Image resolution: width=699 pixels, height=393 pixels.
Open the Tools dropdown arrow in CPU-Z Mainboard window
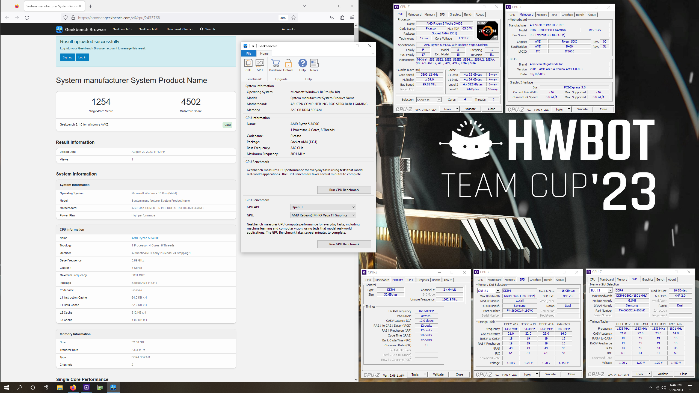pos(569,109)
